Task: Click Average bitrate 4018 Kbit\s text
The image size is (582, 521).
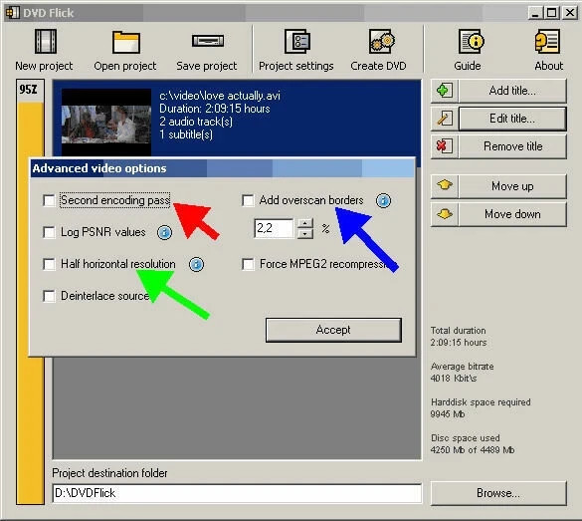Action: [462, 373]
